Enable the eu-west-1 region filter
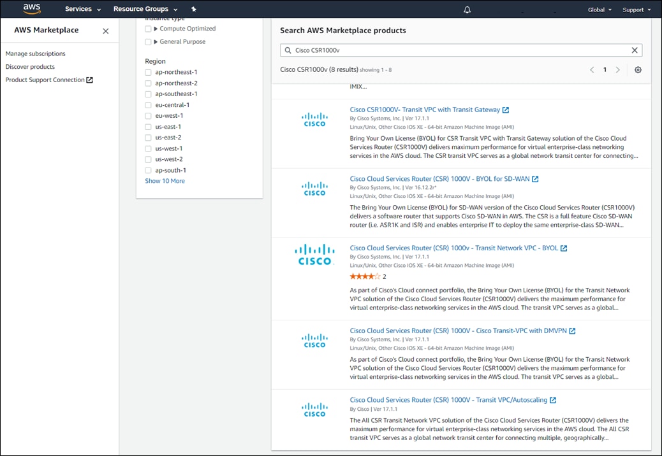This screenshot has height=456, width=662. (x=148, y=116)
